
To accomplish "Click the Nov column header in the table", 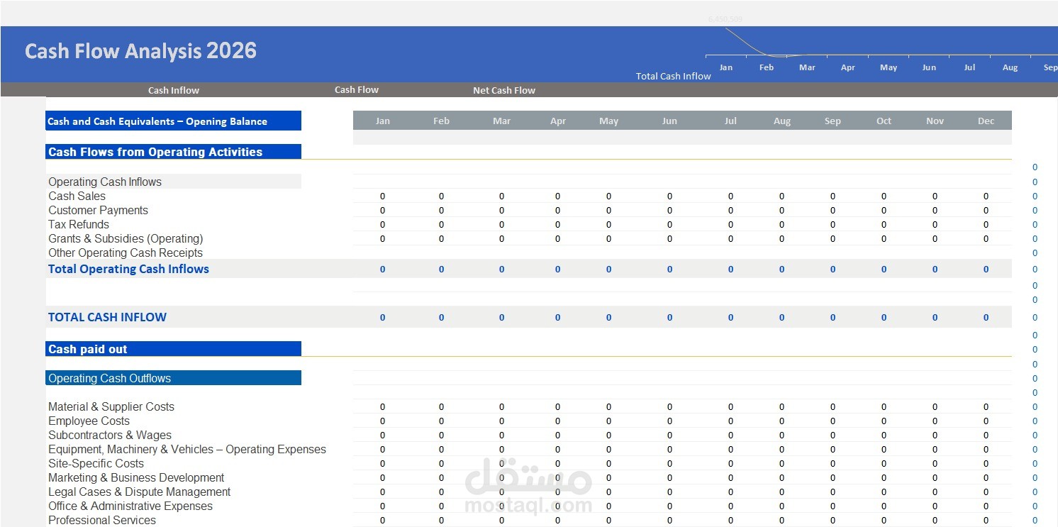I will click(935, 121).
